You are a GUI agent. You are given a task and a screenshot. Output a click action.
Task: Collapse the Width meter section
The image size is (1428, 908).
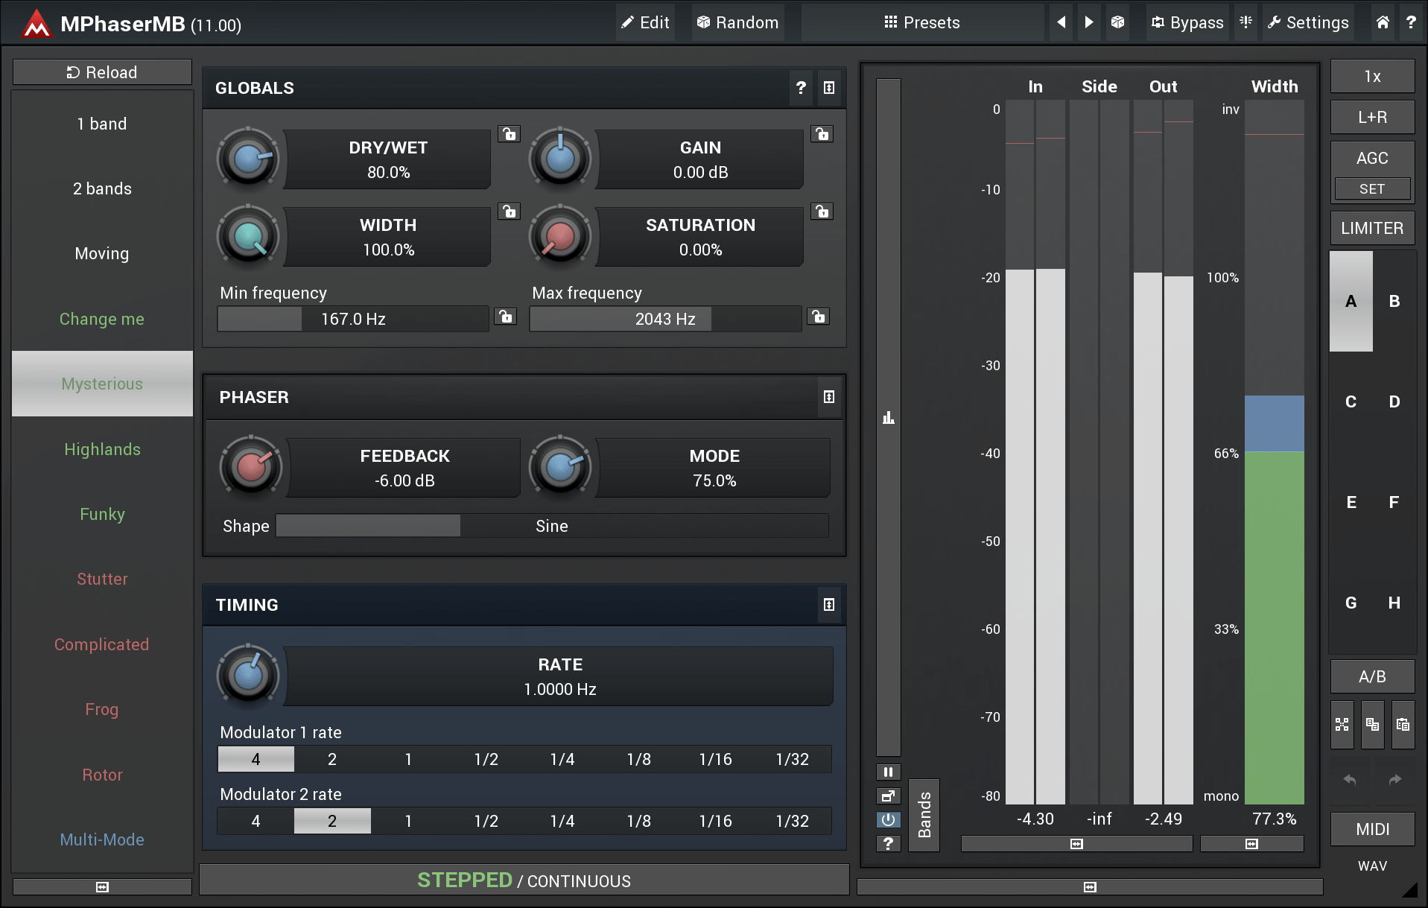tap(1251, 844)
